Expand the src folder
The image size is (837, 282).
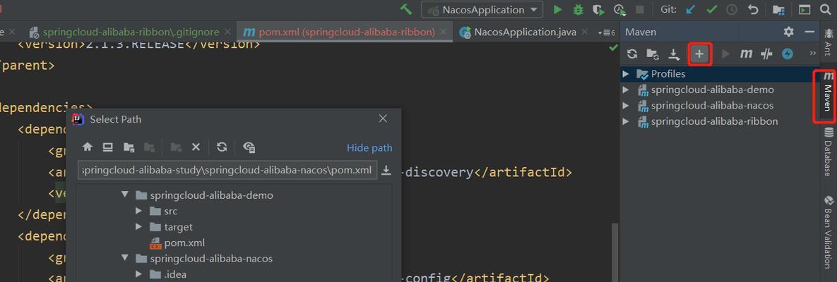coord(139,211)
